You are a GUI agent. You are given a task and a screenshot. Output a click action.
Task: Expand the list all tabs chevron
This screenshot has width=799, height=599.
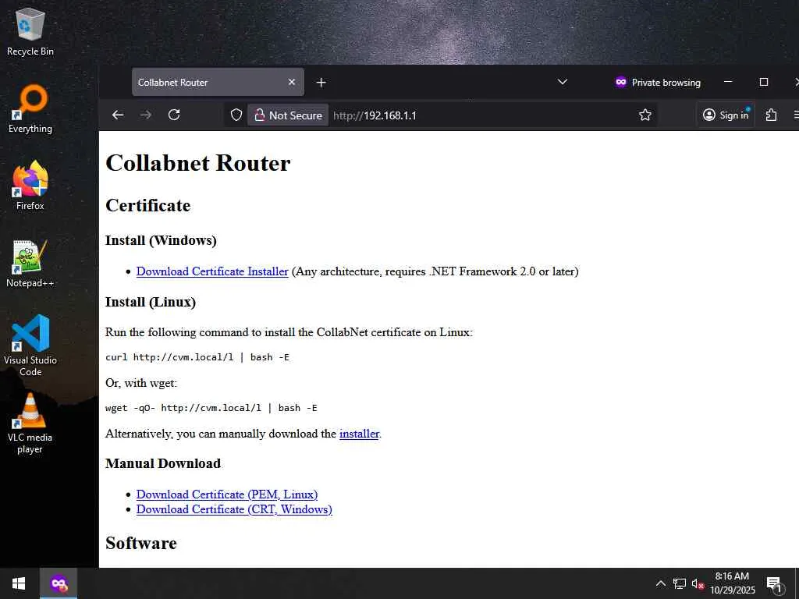point(563,82)
